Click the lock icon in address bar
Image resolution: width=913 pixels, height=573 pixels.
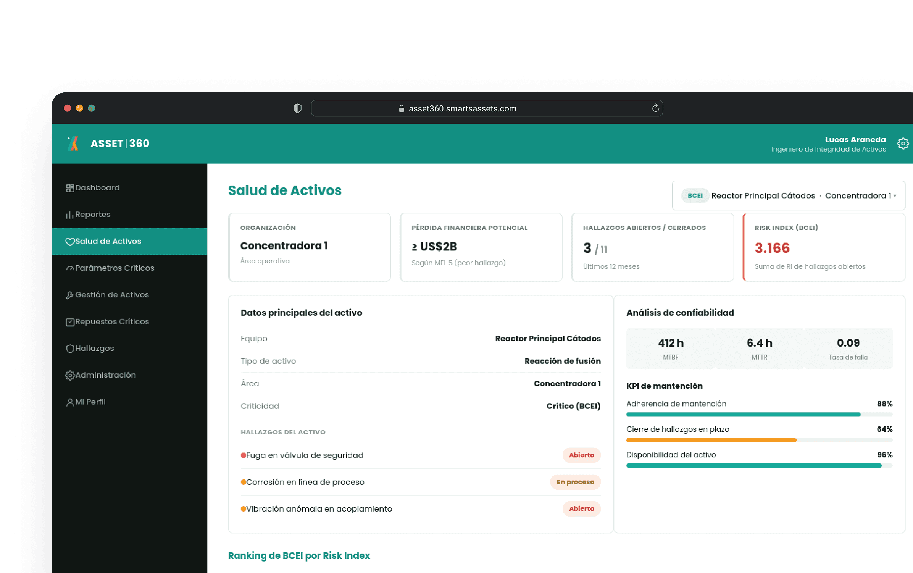(x=402, y=108)
